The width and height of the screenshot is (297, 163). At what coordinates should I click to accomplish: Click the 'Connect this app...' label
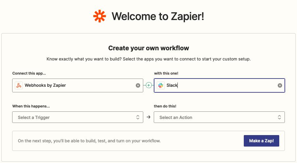pos(29,73)
